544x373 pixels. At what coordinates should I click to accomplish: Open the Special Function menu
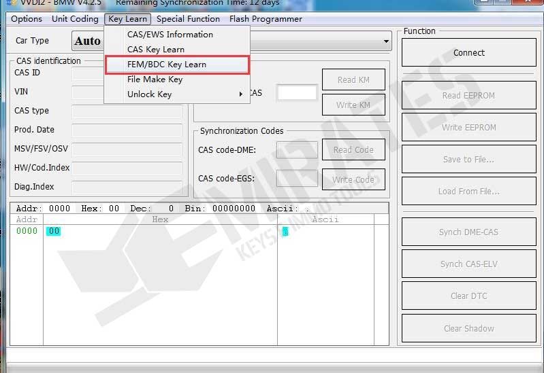[x=188, y=19]
